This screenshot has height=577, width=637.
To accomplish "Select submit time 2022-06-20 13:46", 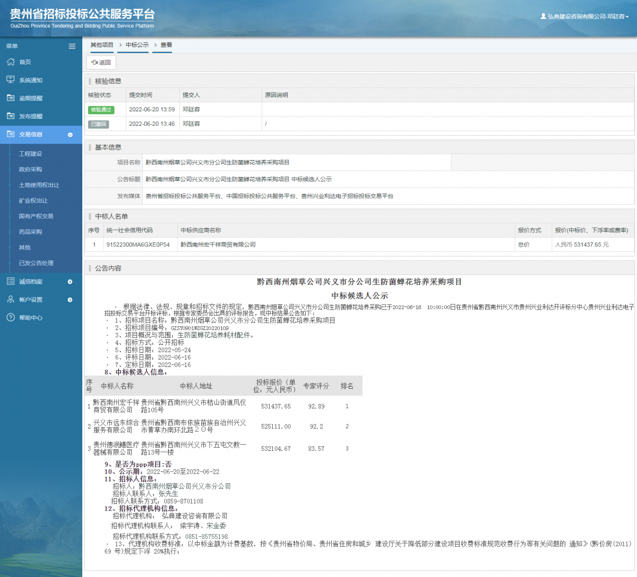I will 152,124.
